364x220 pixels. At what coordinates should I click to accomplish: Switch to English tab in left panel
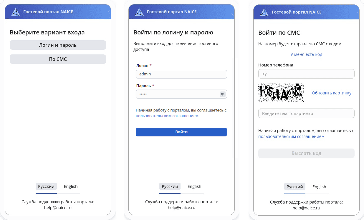71,186
